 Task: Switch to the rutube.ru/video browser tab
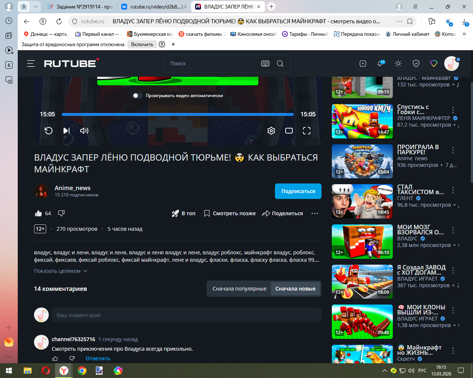click(154, 7)
